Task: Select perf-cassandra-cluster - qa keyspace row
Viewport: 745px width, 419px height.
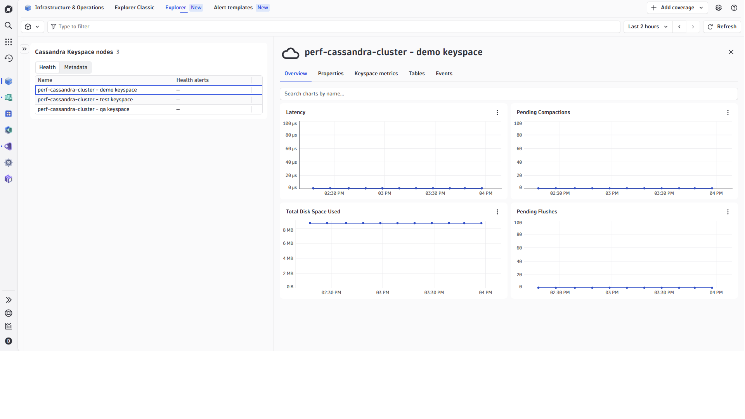Action: pos(149,109)
